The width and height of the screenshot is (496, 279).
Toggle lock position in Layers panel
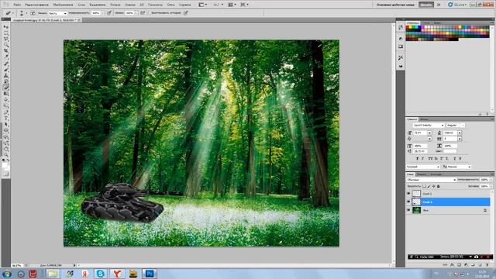pos(434,186)
